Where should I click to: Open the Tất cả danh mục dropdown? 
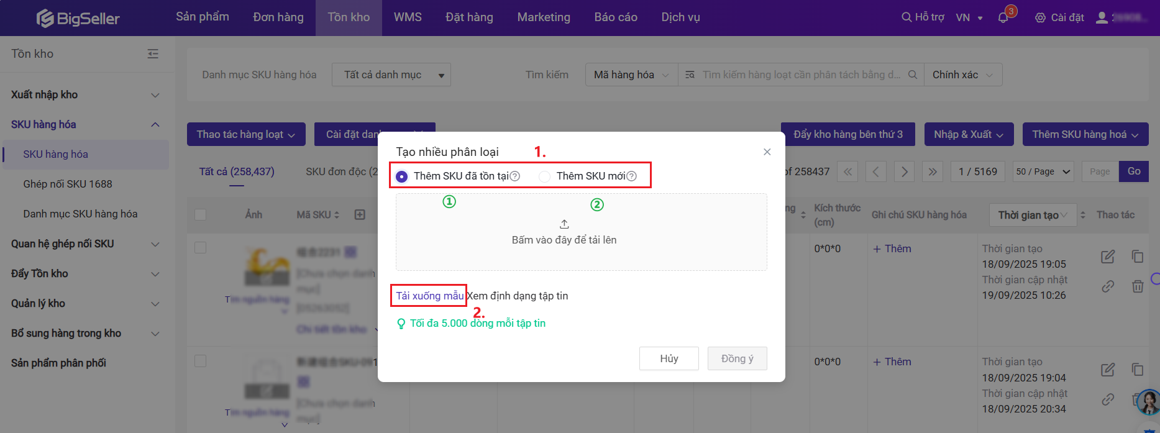click(391, 75)
